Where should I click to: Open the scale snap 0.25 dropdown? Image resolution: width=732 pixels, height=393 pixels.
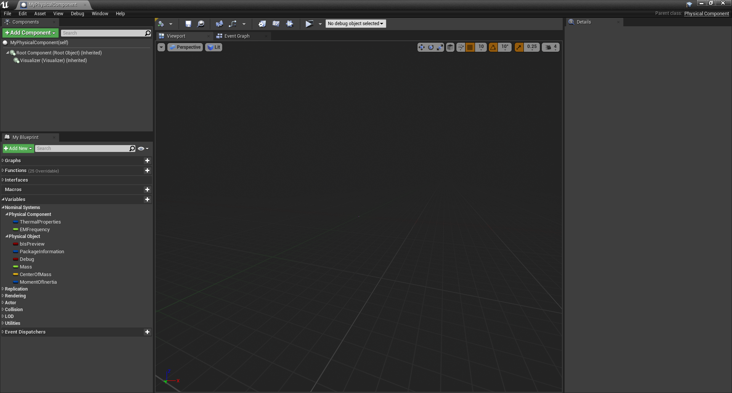(x=532, y=47)
